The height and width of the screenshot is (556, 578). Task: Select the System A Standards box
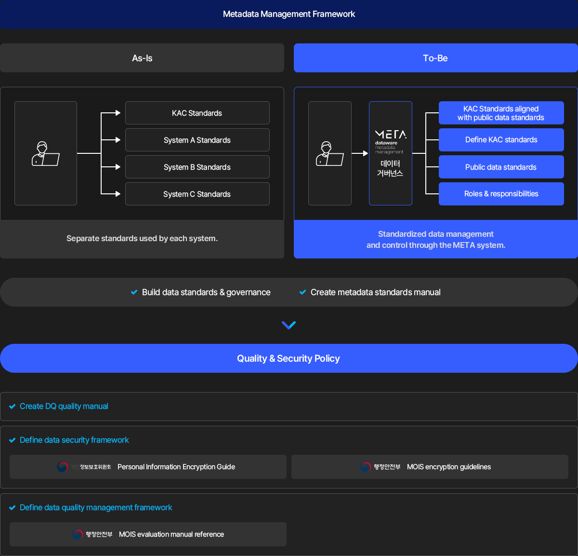tap(197, 140)
